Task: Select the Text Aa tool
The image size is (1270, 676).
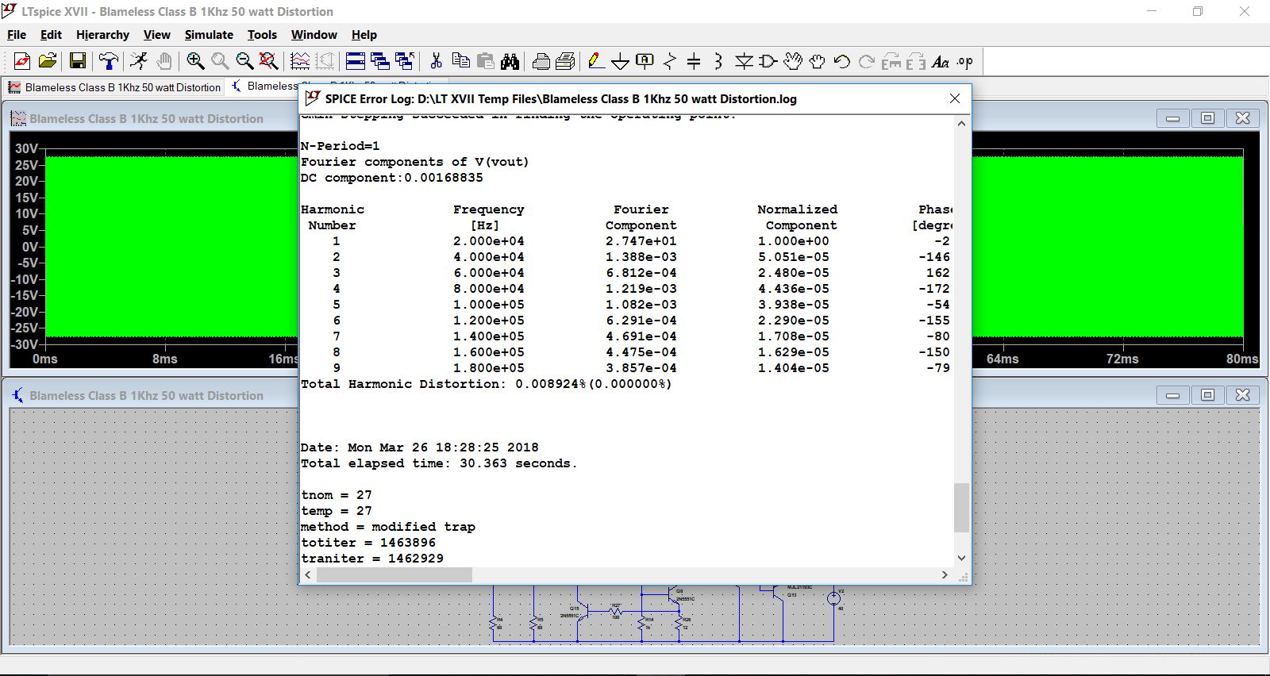Action: point(941,61)
